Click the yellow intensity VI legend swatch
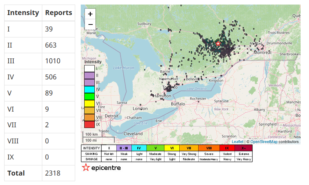 pos(89,103)
